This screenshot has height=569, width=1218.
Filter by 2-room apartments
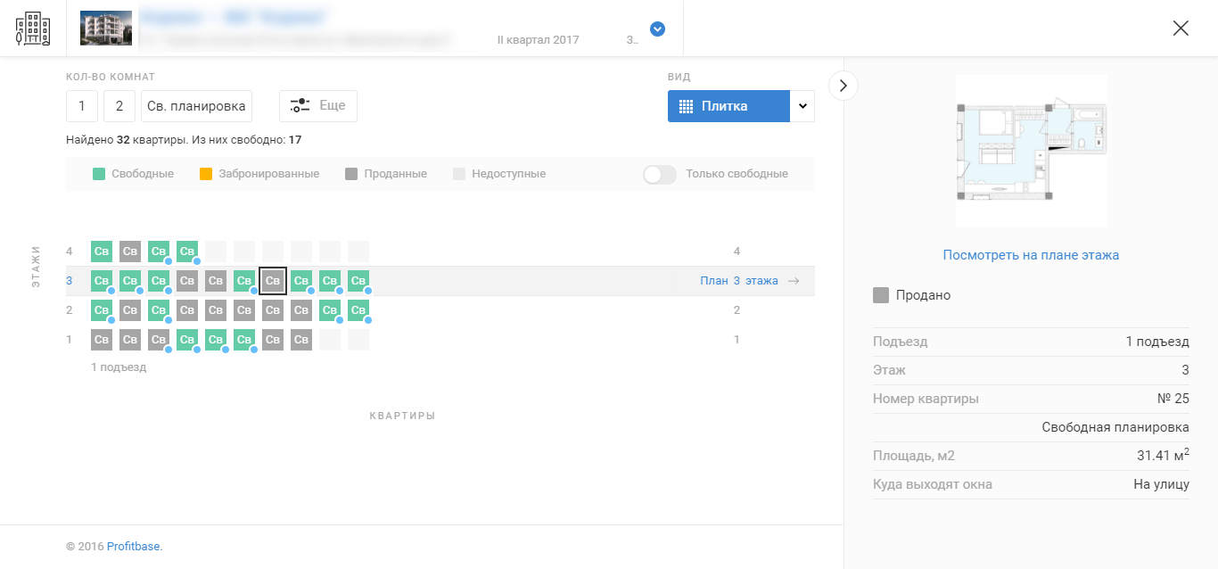click(119, 106)
